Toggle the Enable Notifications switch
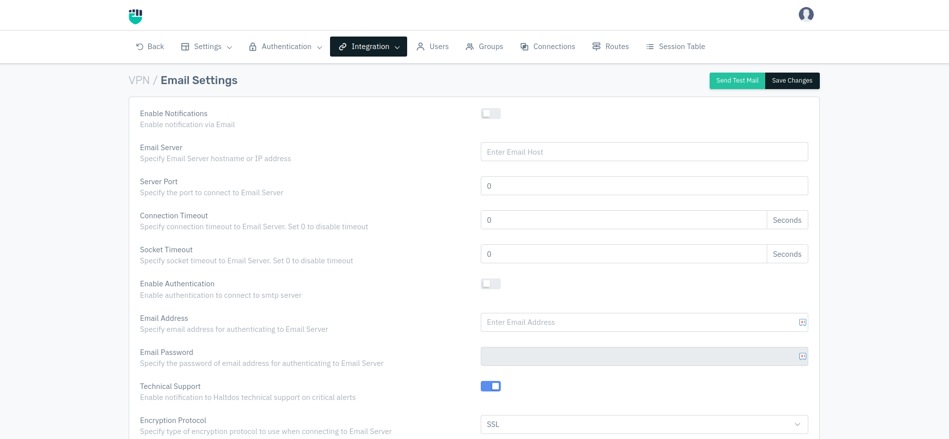The height and width of the screenshot is (439, 949). pos(491,114)
